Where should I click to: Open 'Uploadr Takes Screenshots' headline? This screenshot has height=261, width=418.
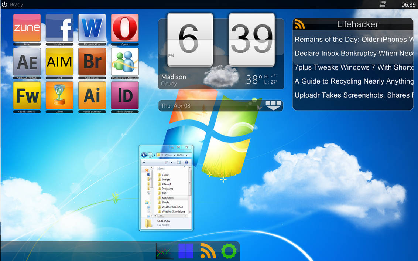tap(353, 95)
